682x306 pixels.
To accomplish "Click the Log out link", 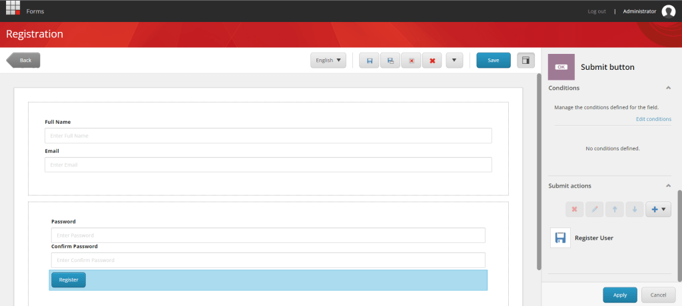I will 596,11.
